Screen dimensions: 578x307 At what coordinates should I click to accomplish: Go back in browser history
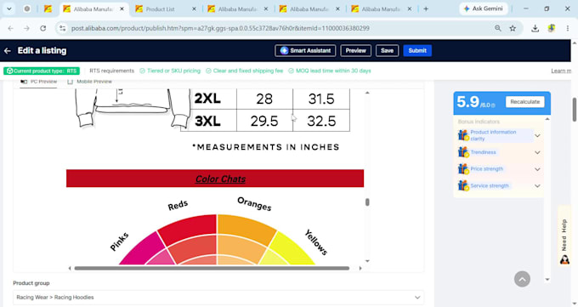coord(11,28)
